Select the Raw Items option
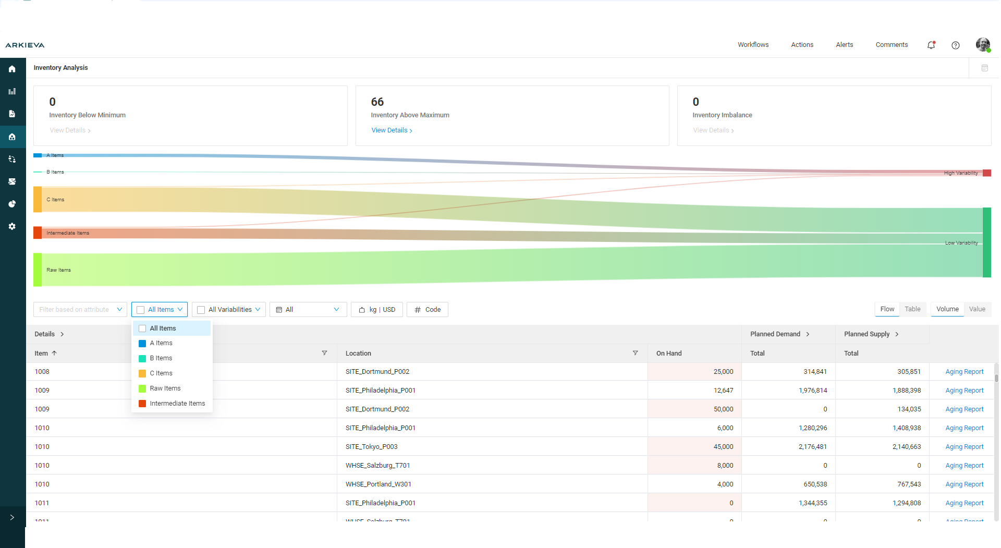 (x=165, y=388)
